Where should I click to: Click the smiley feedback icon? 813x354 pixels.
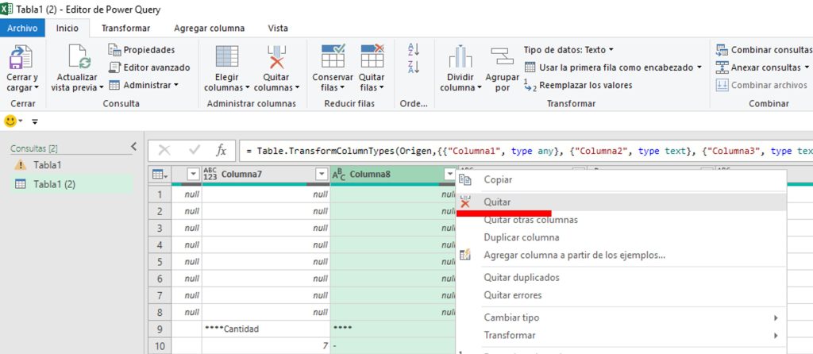pyautogui.click(x=10, y=121)
